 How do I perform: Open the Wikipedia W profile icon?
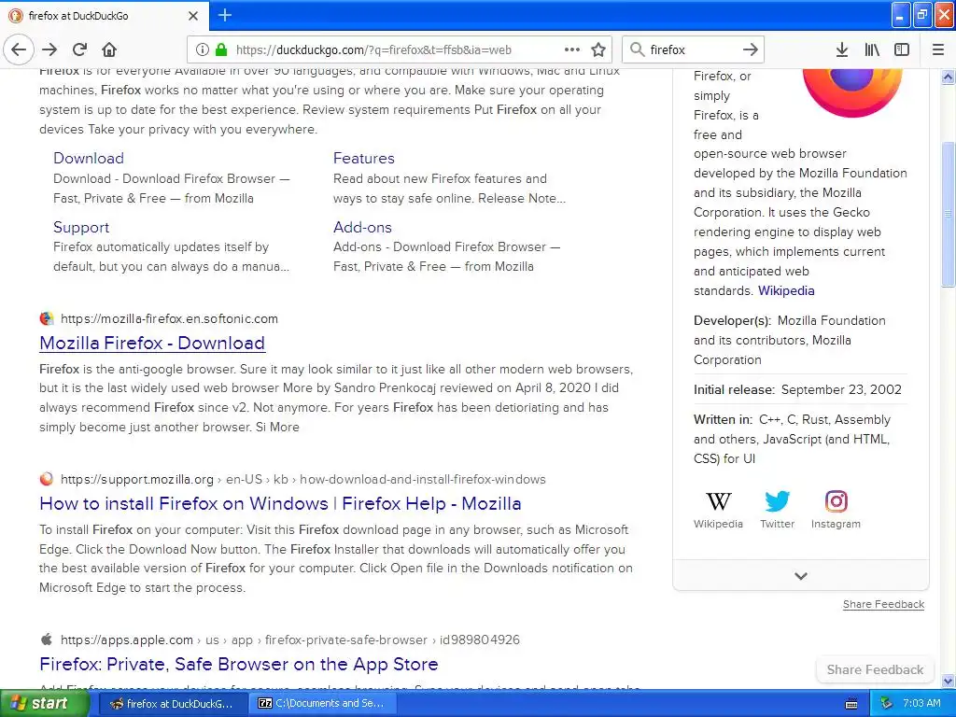[x=718, y=501]
